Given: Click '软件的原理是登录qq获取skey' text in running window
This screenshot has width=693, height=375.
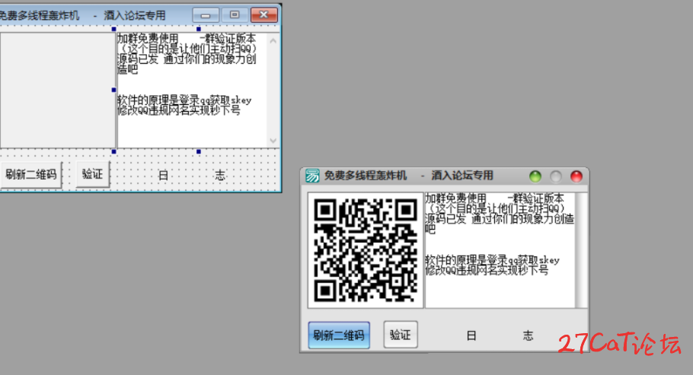Looking at the screenshot, I should (x=493, y=260).
